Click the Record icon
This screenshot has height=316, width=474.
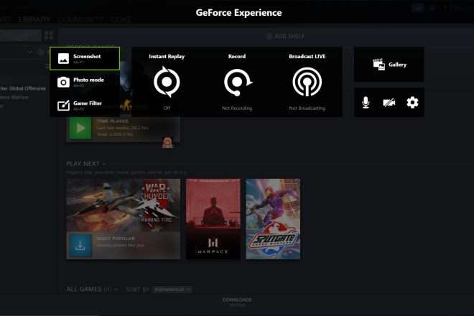(x=238, y=83)
